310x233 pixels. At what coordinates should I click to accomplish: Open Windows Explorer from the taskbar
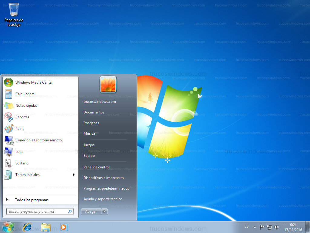45,227
